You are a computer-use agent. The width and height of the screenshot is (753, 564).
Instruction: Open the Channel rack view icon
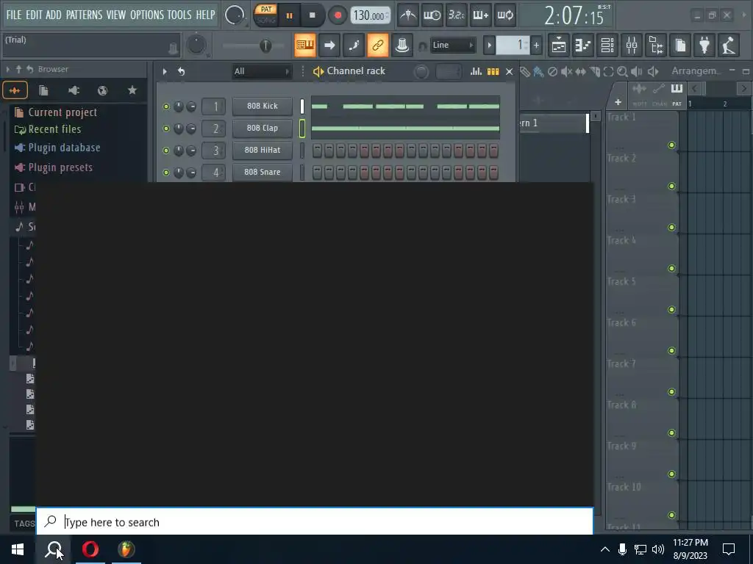(607, 45)
